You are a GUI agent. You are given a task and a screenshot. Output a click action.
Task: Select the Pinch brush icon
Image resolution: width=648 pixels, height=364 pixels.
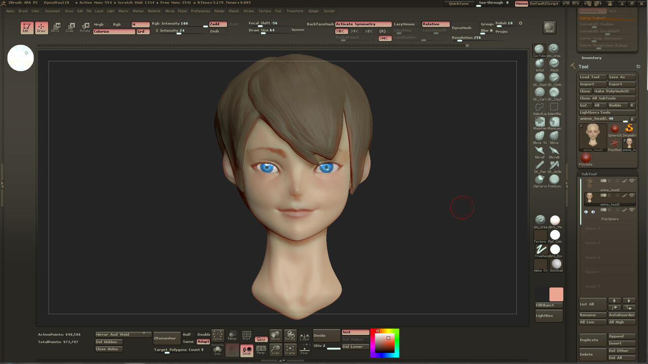(x=554, y=64)
